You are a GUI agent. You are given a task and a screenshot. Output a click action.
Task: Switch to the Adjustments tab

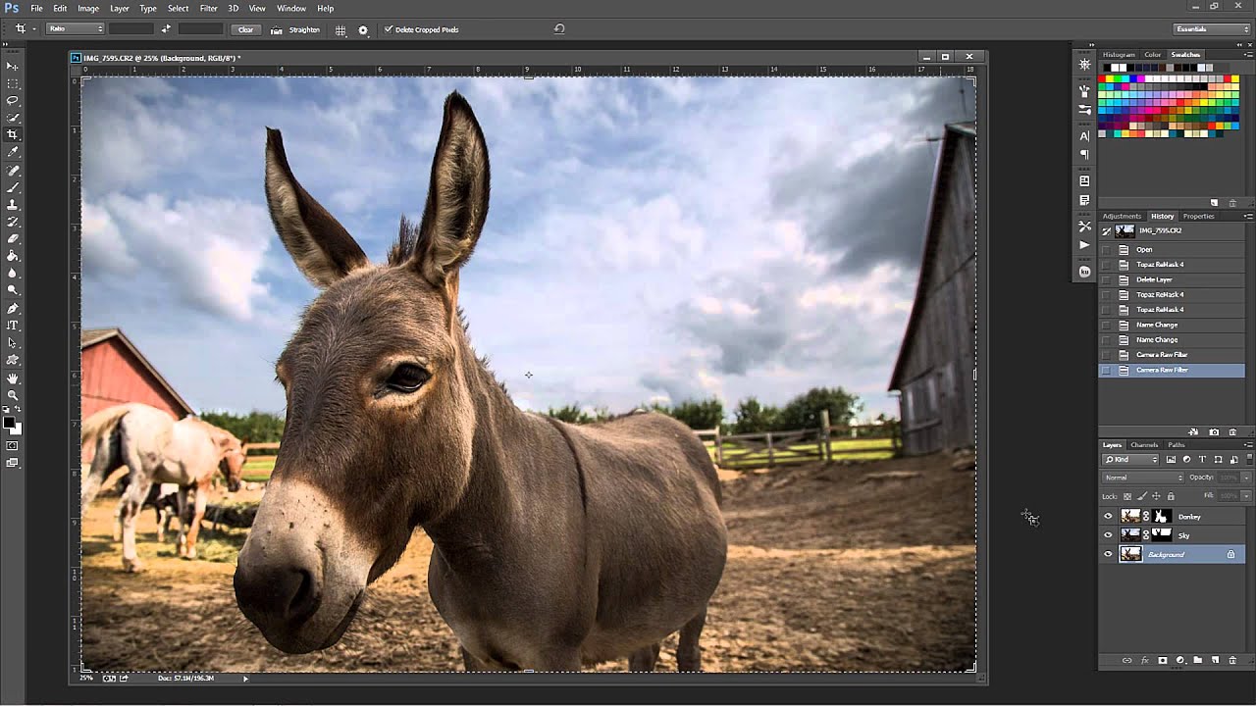(x=1122, y=216)
